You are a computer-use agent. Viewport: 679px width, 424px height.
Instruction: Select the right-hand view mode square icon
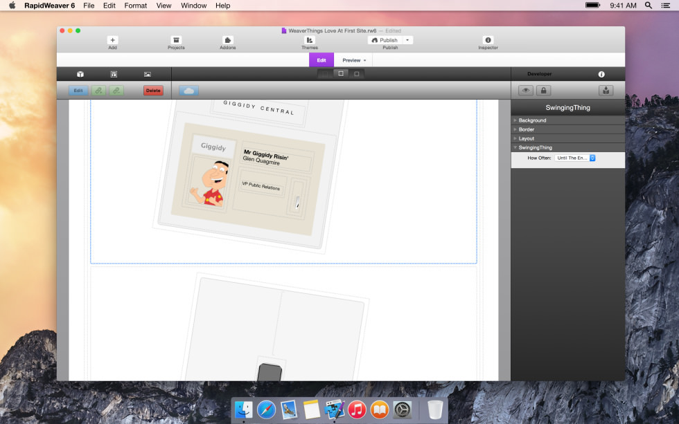pyautogui.click(x=356, y=74)
